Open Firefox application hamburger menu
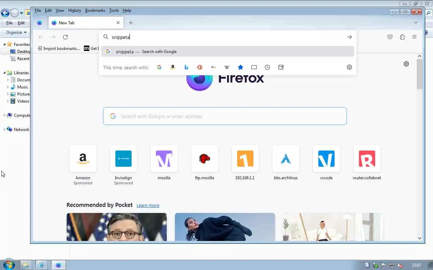The width and height of the screenshot is (433, 270). tap(414, 37)
